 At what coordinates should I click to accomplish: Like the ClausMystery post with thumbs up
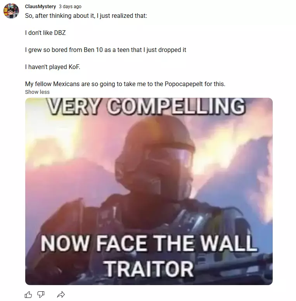pos(28,294)
